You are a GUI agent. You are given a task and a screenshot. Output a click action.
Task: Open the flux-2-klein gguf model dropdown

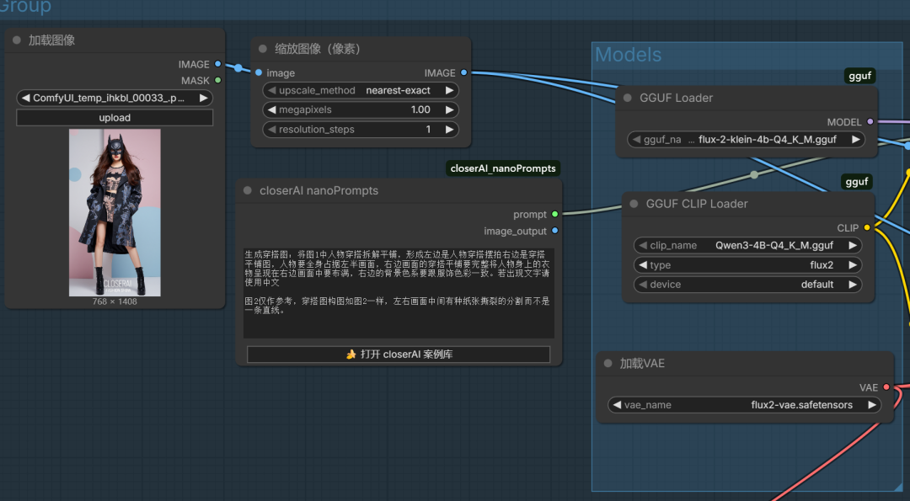(x=747, y=139)
